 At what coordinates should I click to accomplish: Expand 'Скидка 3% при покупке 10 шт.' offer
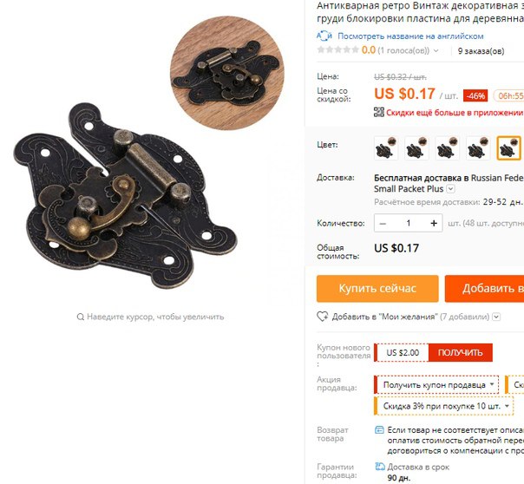point(444,406)
